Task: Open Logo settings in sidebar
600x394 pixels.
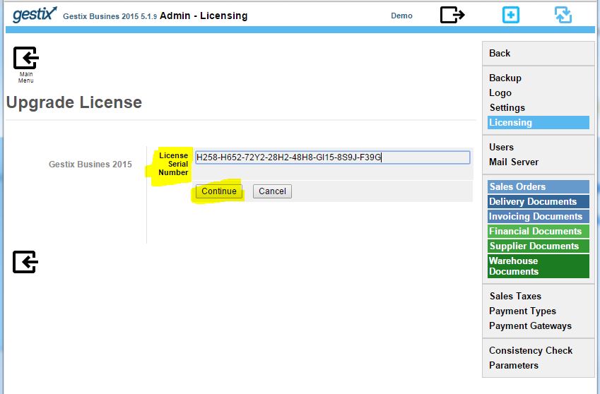Action: (x=500, y=93)
